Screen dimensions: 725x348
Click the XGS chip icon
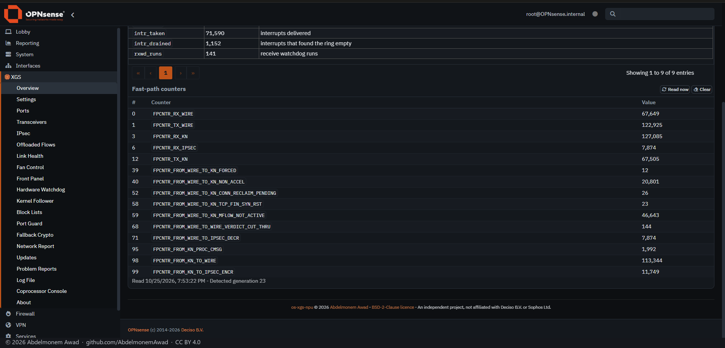pyautogui.click(x=7, y=77)
